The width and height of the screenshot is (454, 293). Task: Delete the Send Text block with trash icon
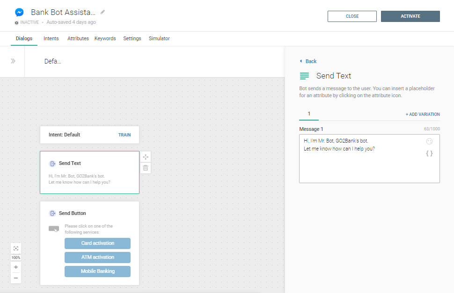pyautogui.click(x=146, y=168)
